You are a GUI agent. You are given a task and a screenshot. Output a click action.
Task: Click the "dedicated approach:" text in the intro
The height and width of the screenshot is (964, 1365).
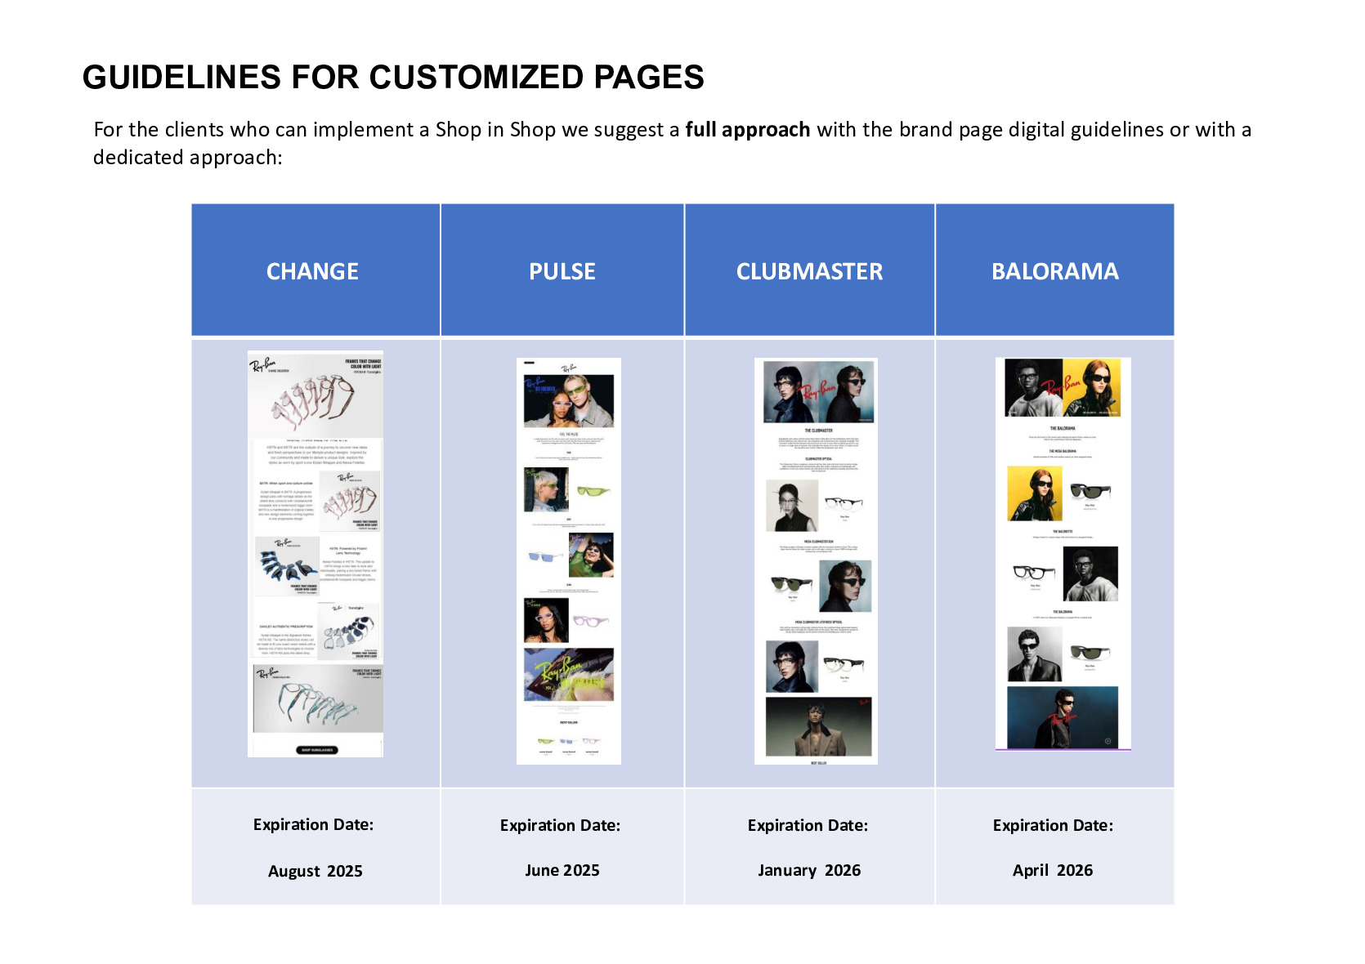pyautogui.click(x=187, y=158)
